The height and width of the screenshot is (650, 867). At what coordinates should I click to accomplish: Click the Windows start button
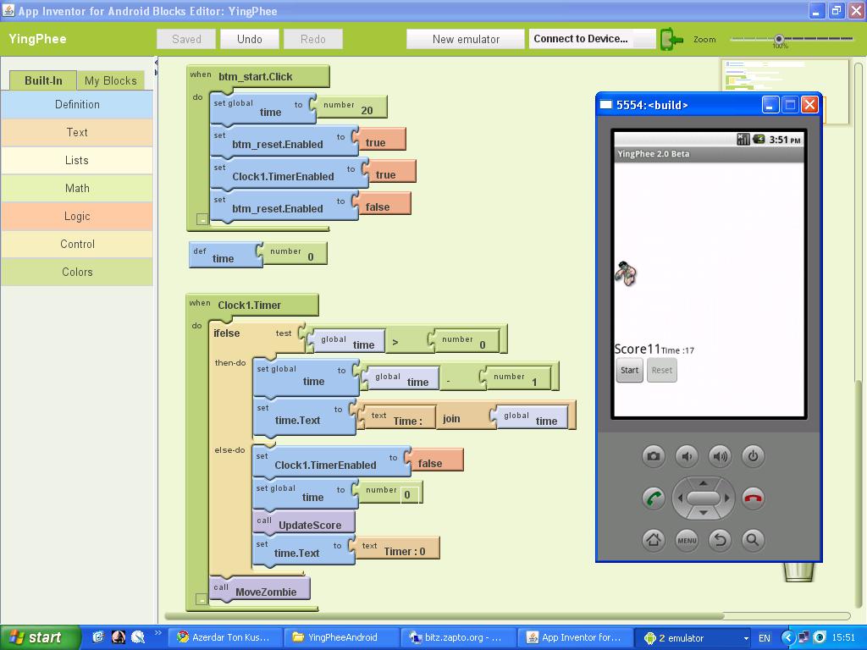(39, 637)
